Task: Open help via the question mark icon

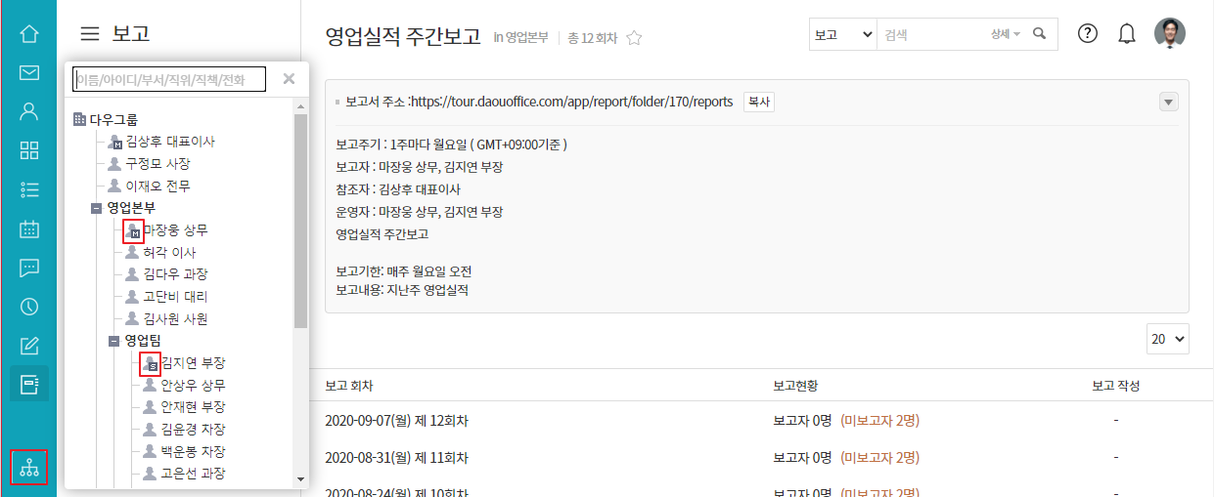Action: [x=1088, y=33]
